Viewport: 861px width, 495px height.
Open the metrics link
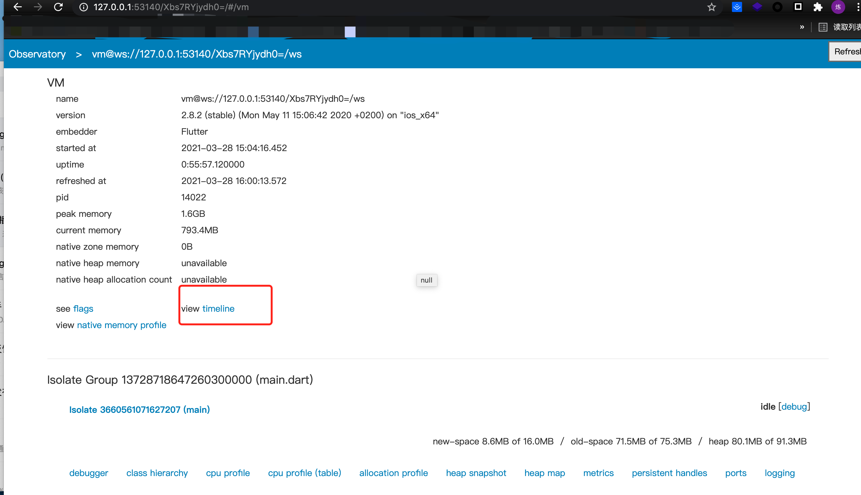(x=598, y=473)
